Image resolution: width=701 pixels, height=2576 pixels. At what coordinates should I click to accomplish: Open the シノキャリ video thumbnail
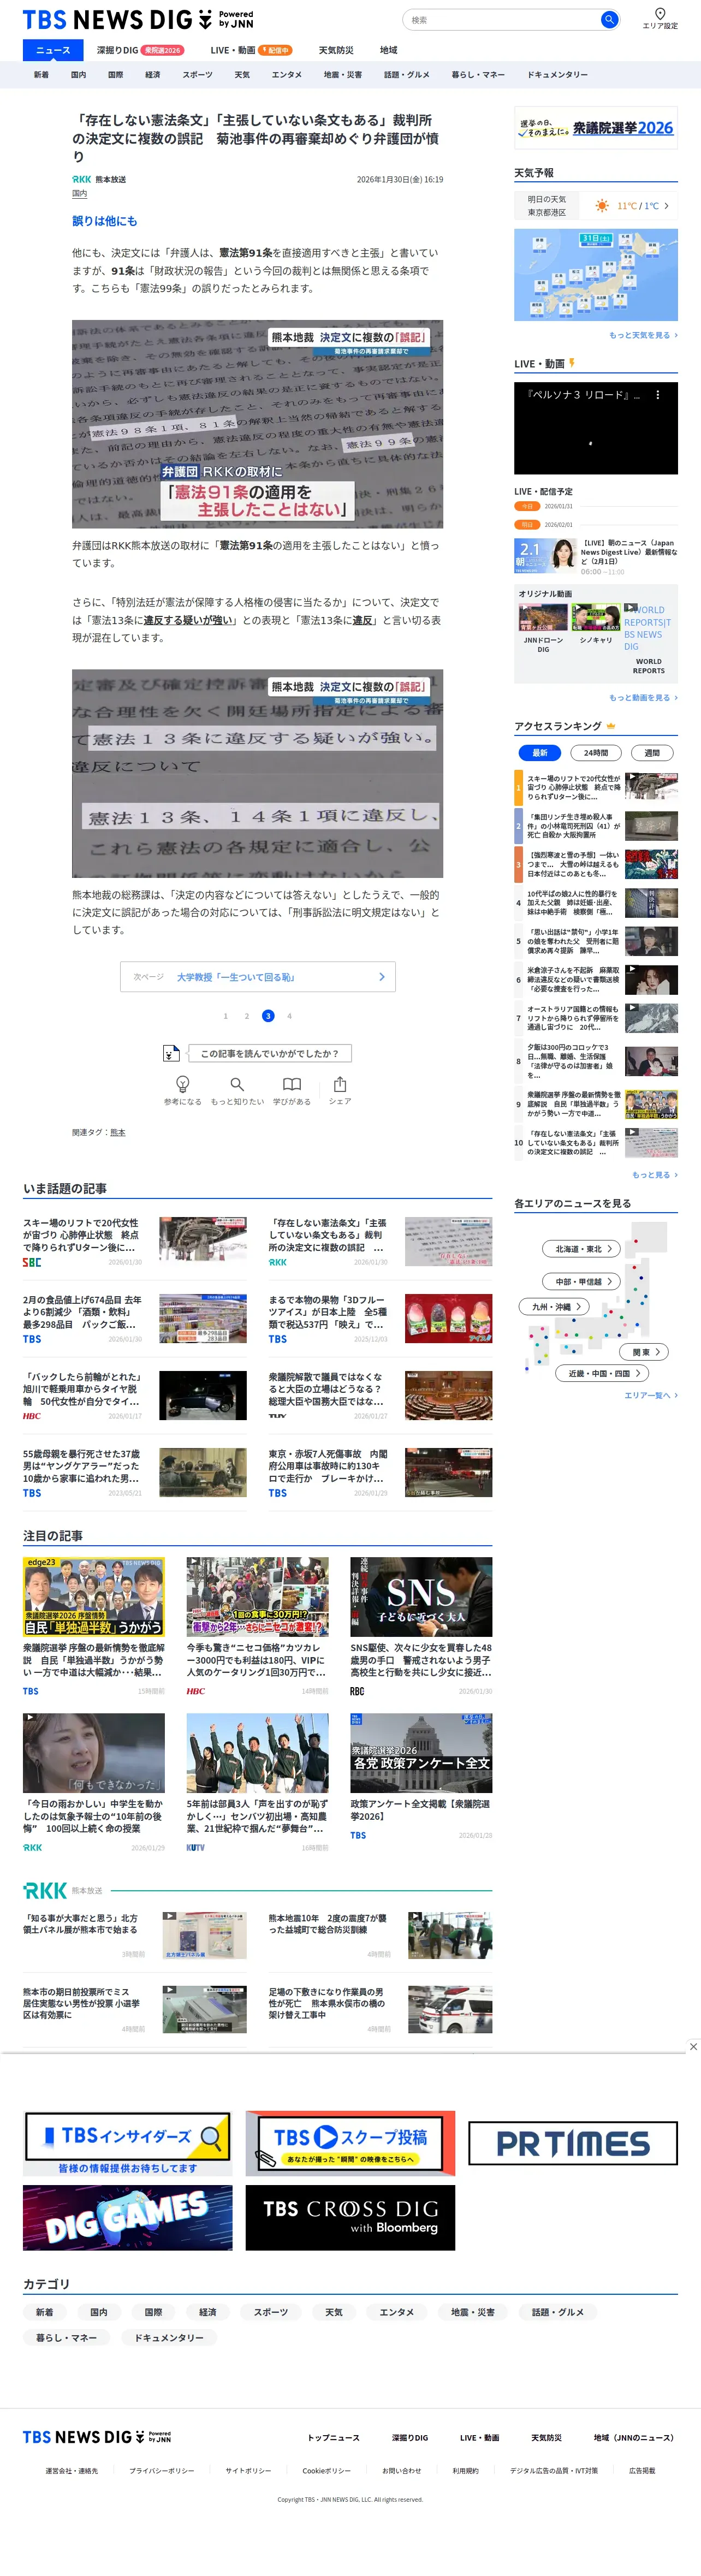pyautogui.click(x=596, y=618)
